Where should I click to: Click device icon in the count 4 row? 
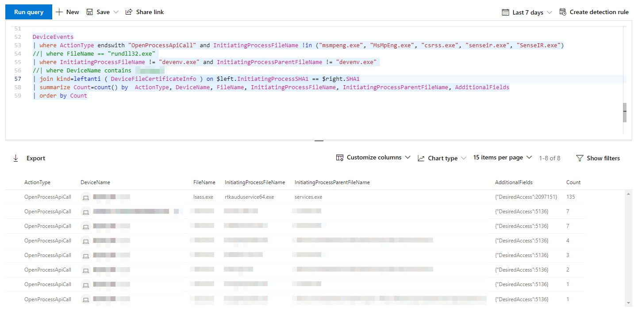(86, 241)
